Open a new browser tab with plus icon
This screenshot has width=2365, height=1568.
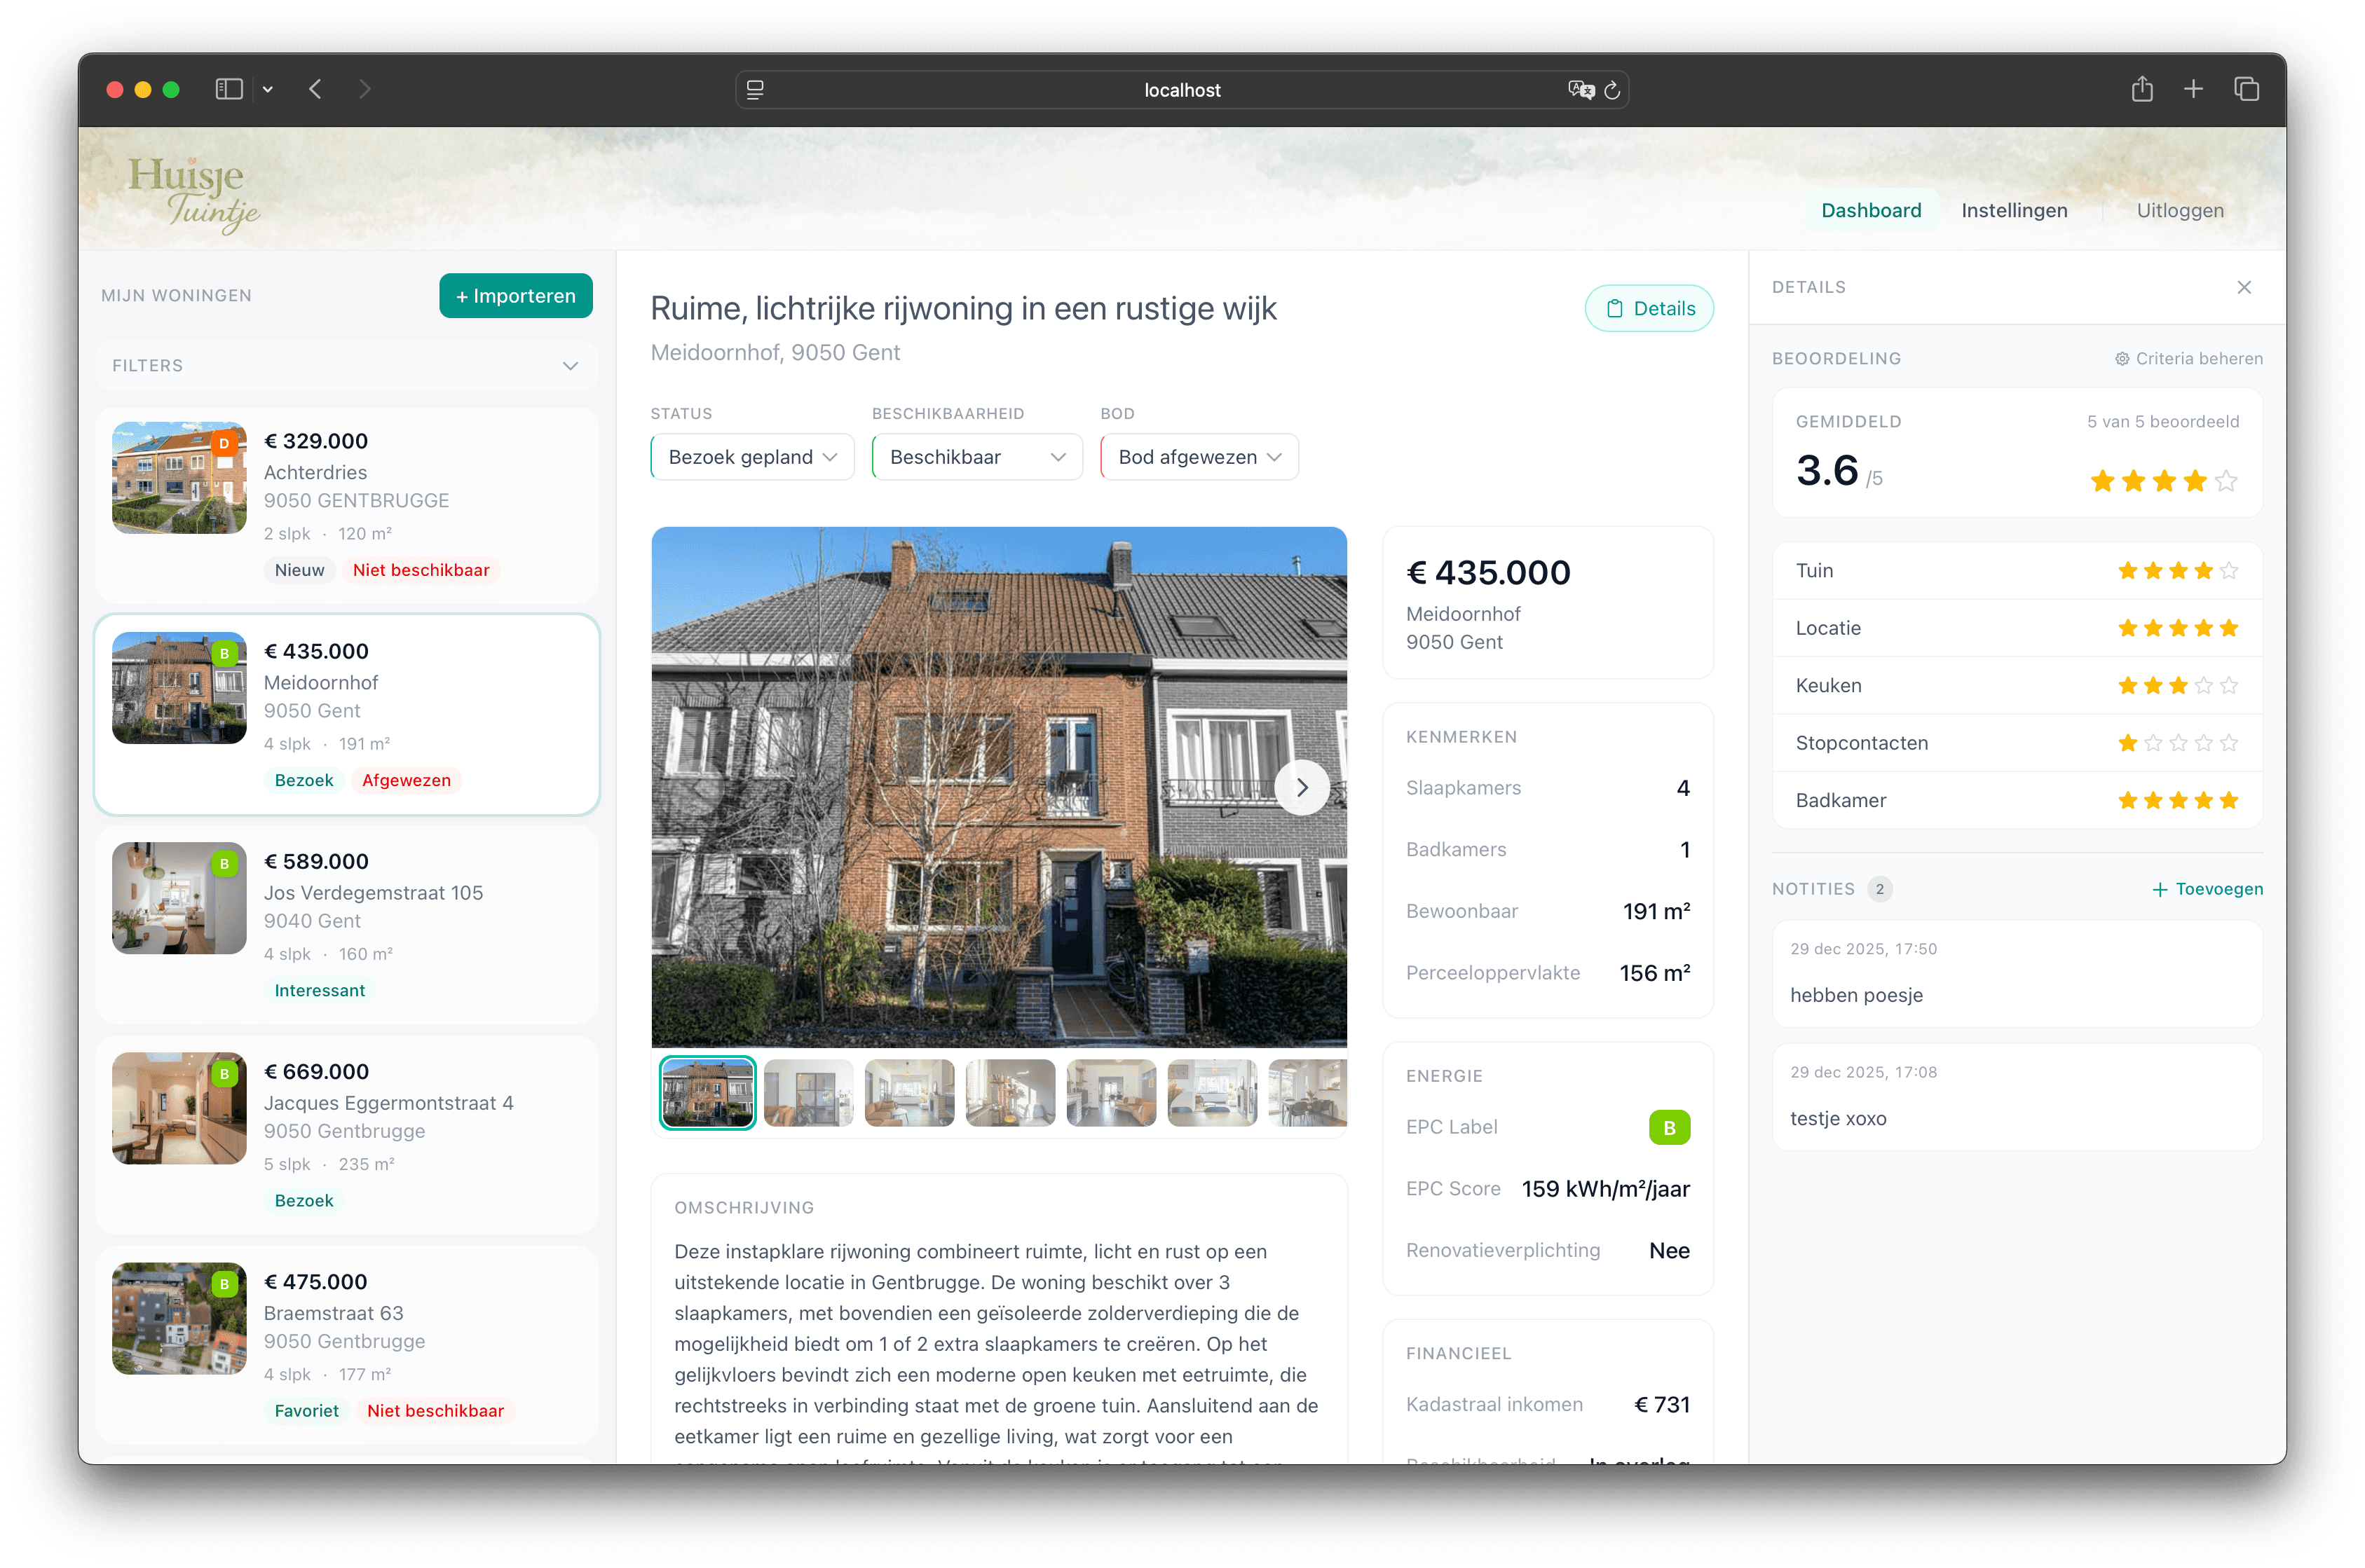[x=2193, y=90]
